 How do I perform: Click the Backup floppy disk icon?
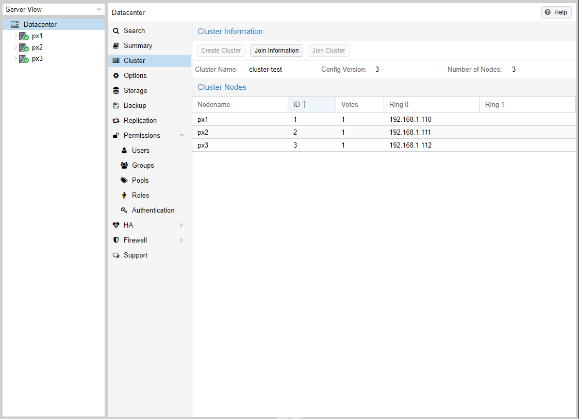pyautogui.click(x=116, y=106)
